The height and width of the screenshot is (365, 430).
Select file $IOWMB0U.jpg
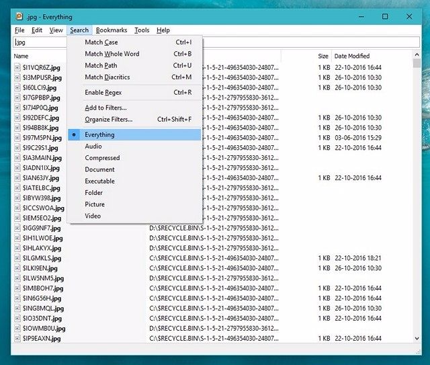pos(44,329)
